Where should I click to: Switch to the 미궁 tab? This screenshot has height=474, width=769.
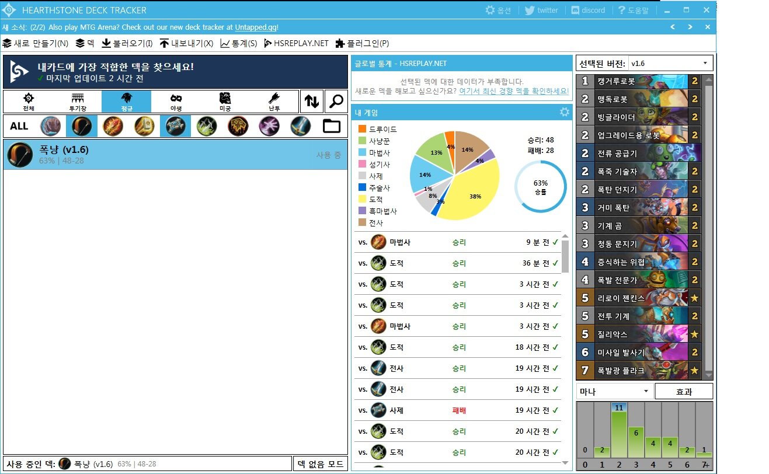click(225, 102)
